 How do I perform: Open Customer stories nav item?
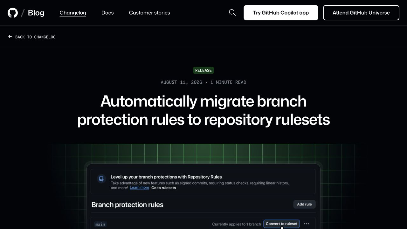coord(149,13)
